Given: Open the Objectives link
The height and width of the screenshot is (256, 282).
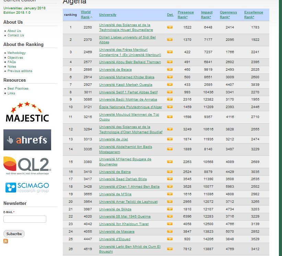Looking at the screenshot, I should click(15, 58).
